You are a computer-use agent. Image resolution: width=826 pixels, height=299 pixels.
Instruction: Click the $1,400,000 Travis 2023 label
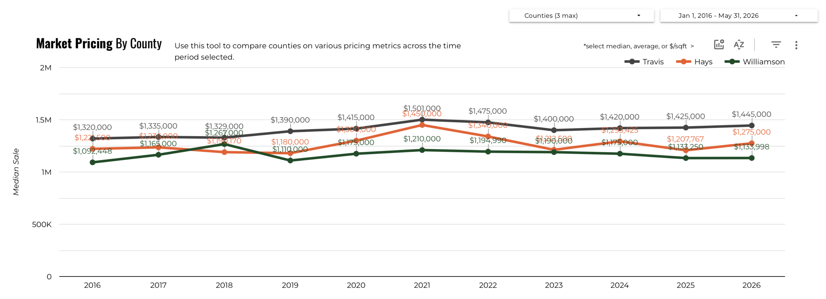tap(553, 119)
